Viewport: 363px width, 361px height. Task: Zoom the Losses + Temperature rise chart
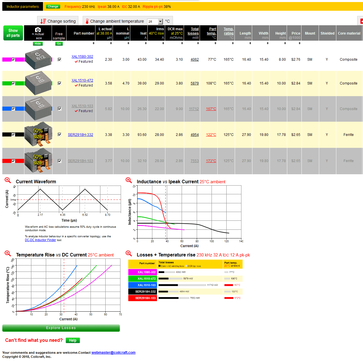pos(129,254)
